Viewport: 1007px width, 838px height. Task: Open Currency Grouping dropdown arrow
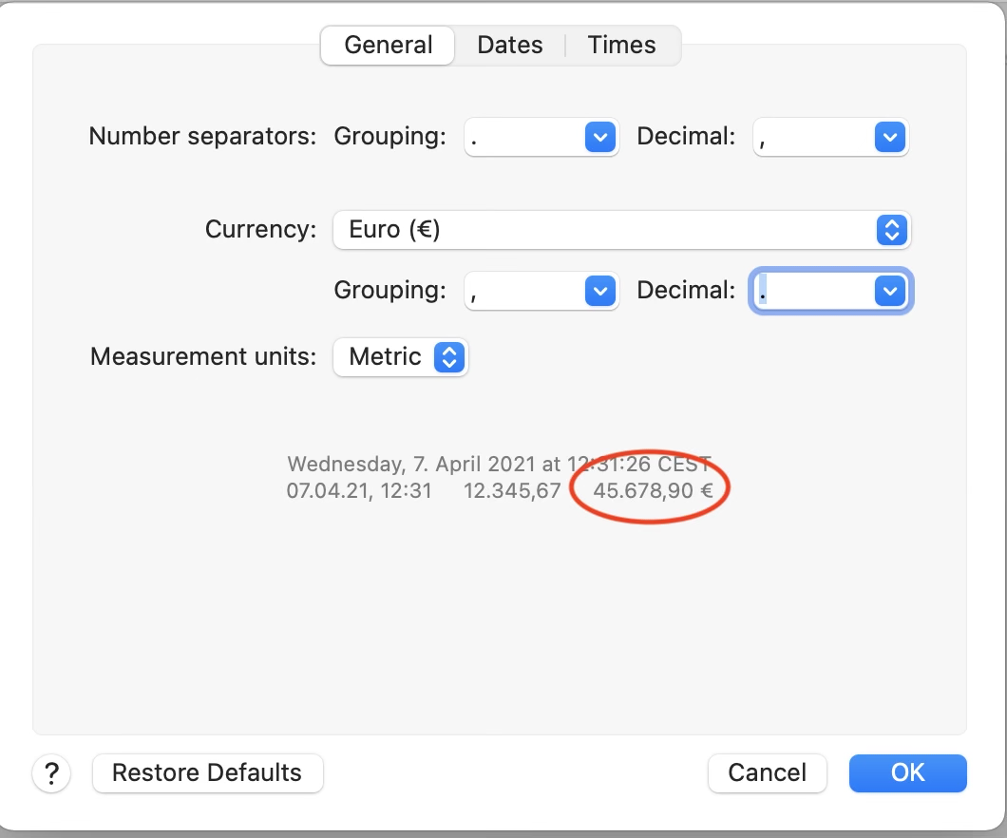click(600, 291)
